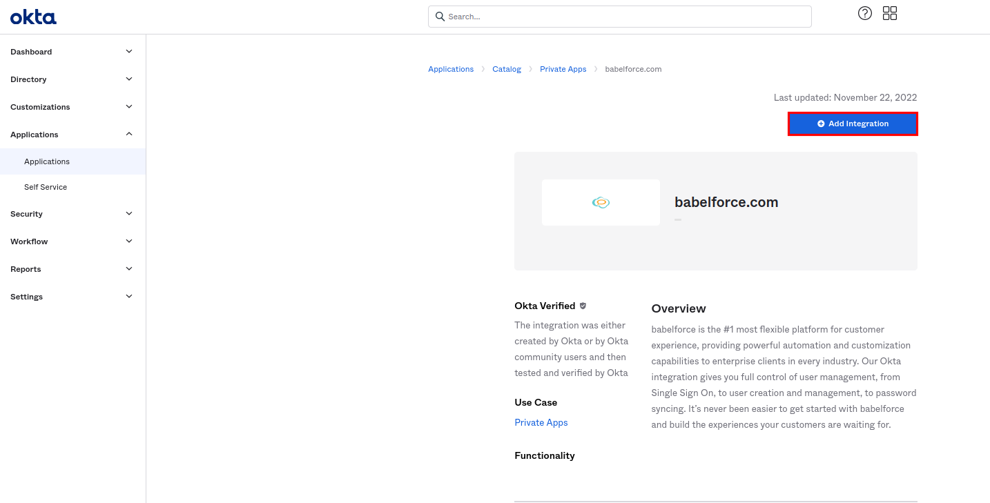Click the babelforce.com breadcrumb text
Image resolution: width=990 pixels, height=503 pixels.
click(x=633, y=69)
